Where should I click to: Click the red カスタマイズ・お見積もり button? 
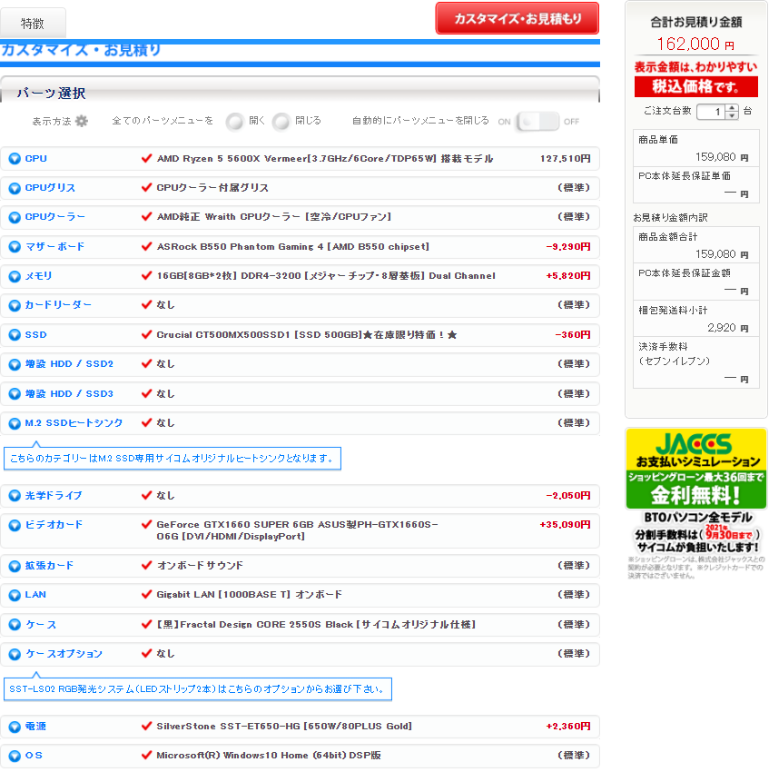point(517,18)
